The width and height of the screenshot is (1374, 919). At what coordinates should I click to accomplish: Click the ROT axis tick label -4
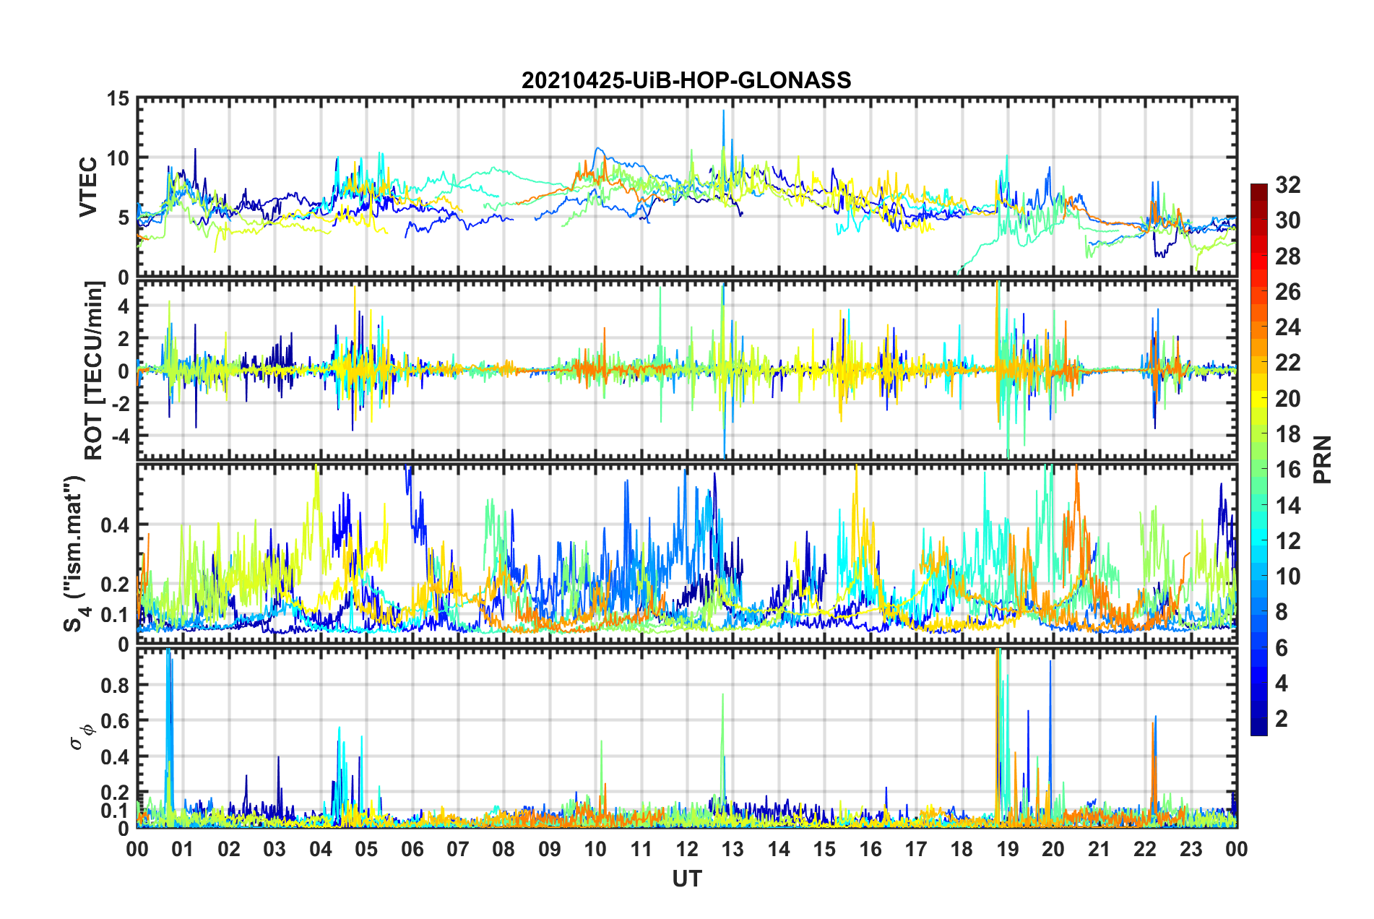[x=118, y=436]
